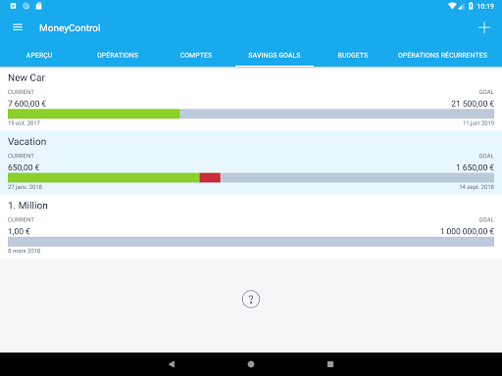Viewport: 502px width, 376px height.
Task: Tap the battery status icon
Action: (x=471, y=6)
